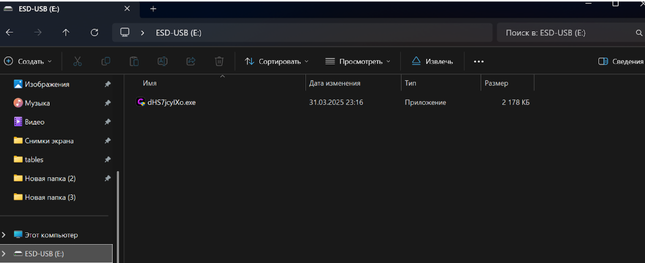Screen dimensions: 645x263
Task: Open the Сортировать dropdown
Action: [277, 61]
